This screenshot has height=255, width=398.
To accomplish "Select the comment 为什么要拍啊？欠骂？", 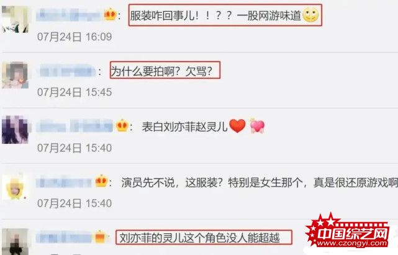I will 165,70.
